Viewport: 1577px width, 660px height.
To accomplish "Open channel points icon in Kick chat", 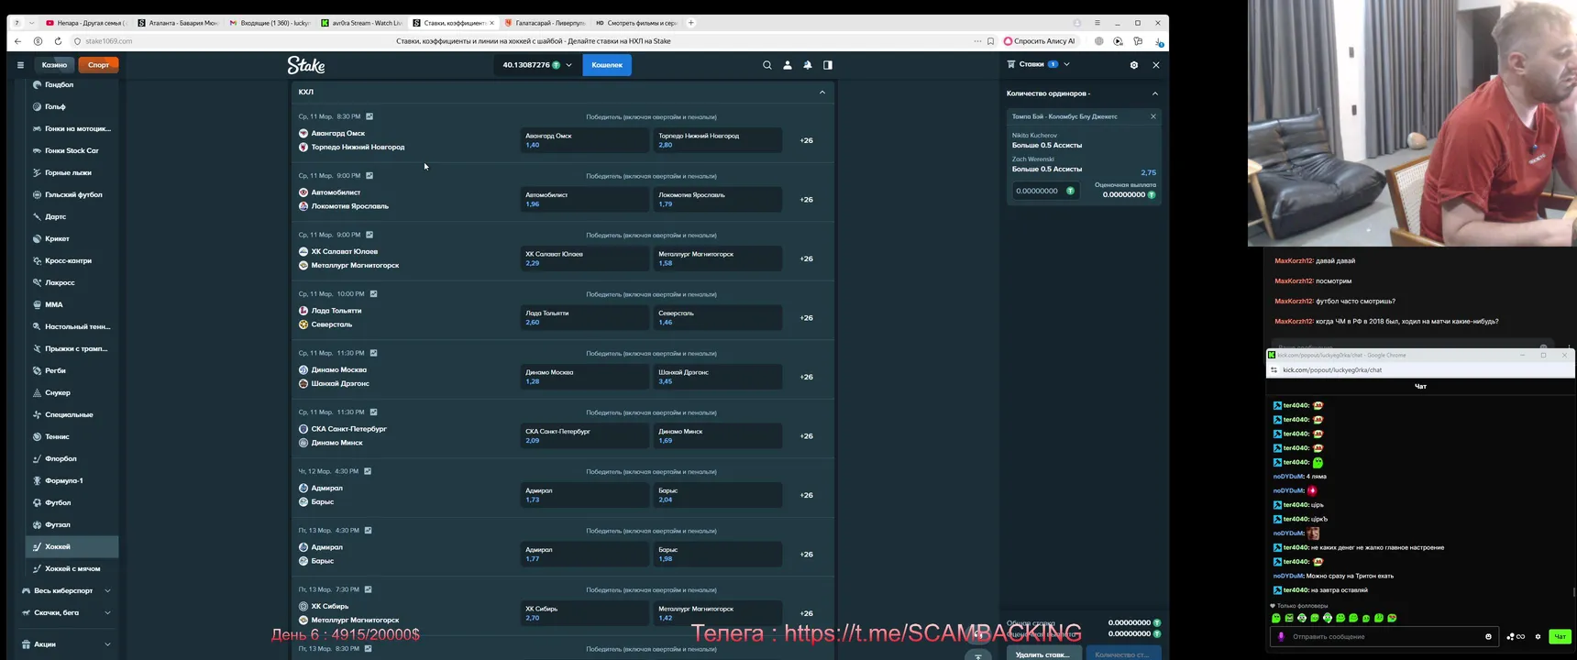I will [1516, 636].
